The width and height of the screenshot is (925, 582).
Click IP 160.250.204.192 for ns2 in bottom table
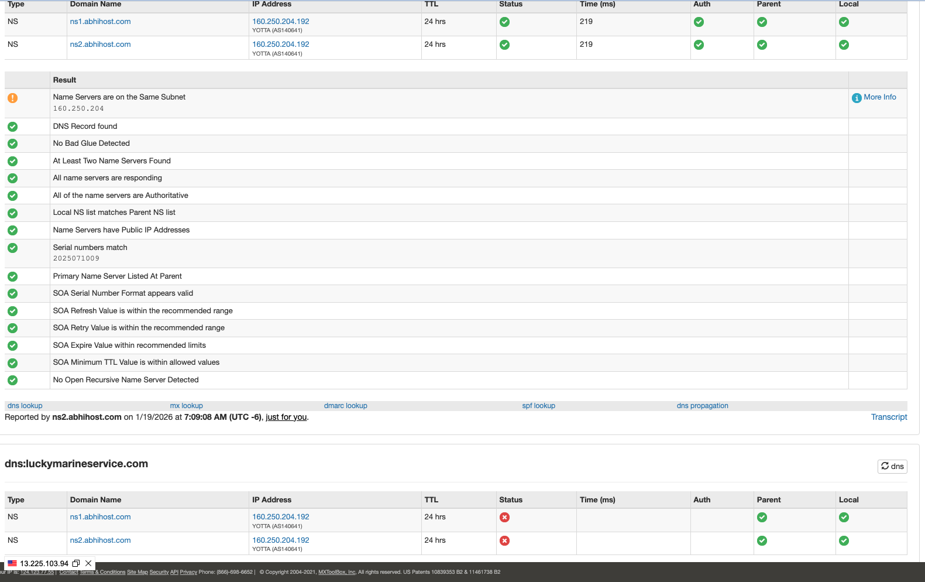280,540
